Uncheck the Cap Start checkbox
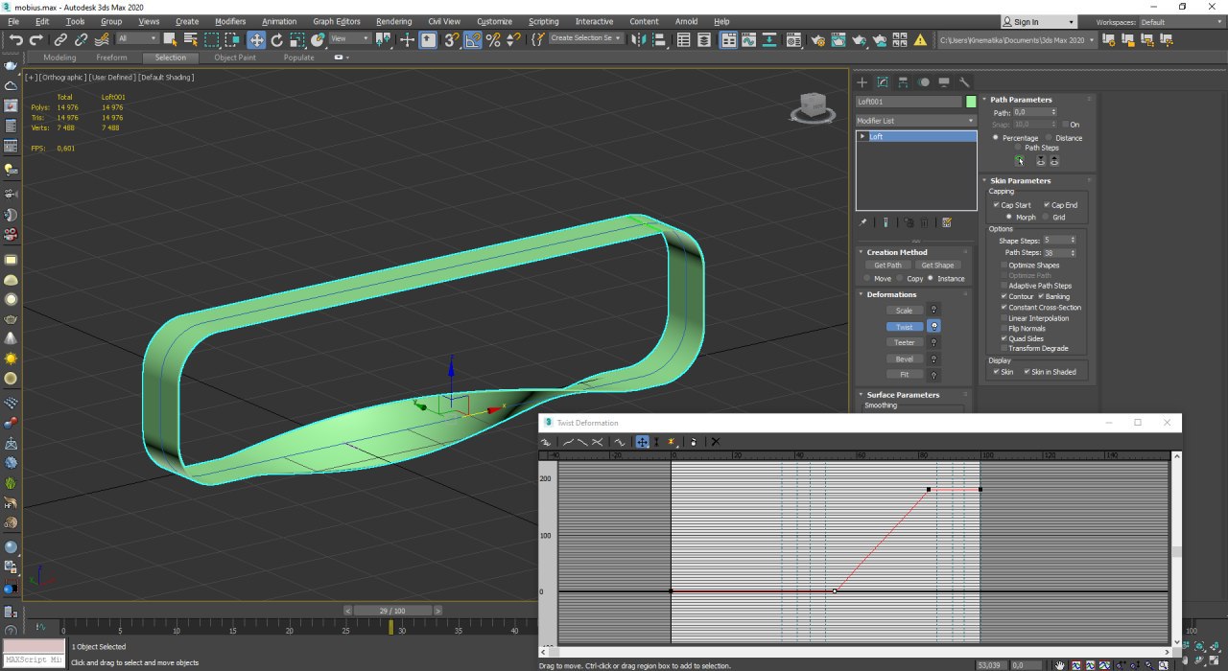 pyautogui.click(x=996, y=205)
